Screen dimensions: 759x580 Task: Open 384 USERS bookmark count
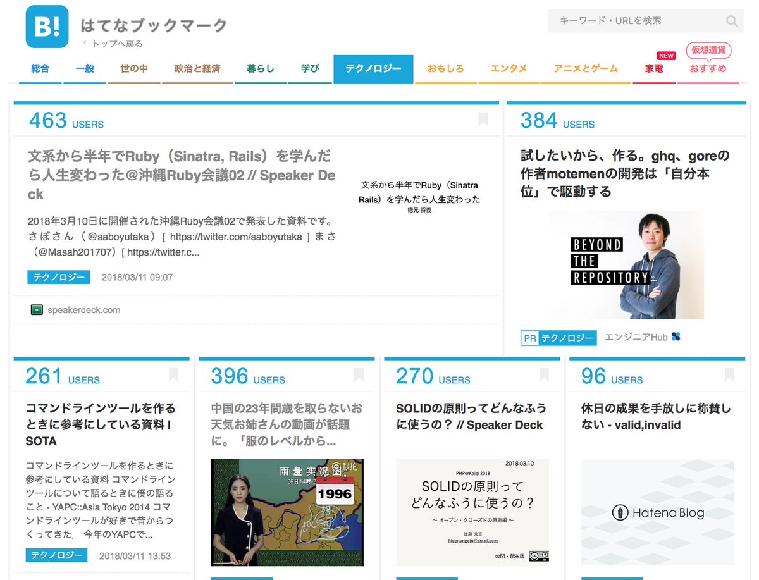point(557,121)
